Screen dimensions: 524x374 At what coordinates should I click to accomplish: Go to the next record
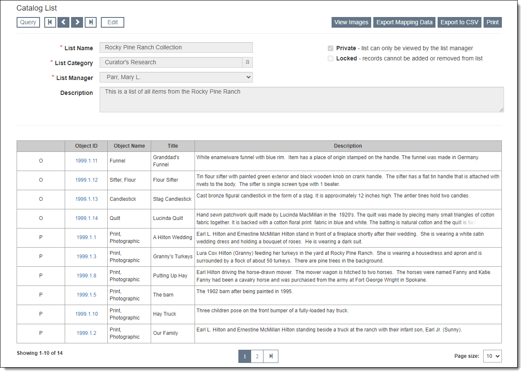[77, 22]
